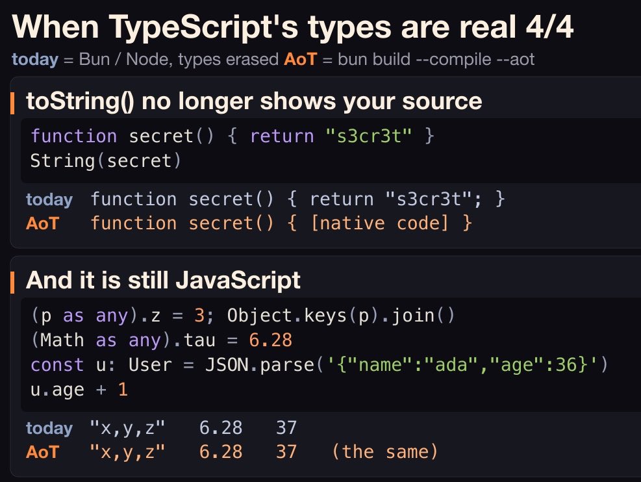
Task: Click the code line "function secret() { return "s3cr3t" }"
Action: tap(233, 136)
